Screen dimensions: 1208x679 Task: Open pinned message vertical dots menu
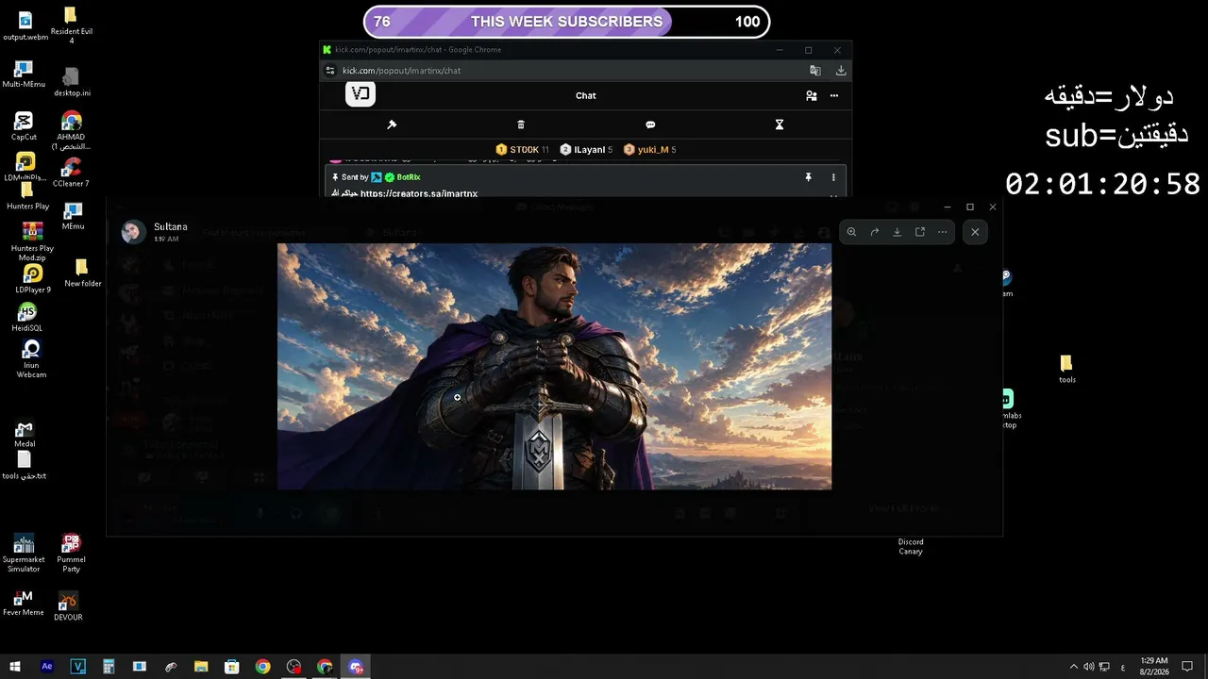pyautogui.click(x=833, y=177)
